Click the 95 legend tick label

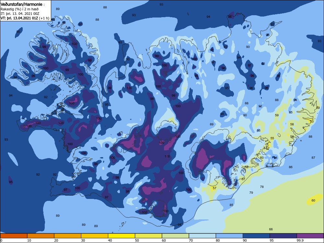click(x=272, y=240)
